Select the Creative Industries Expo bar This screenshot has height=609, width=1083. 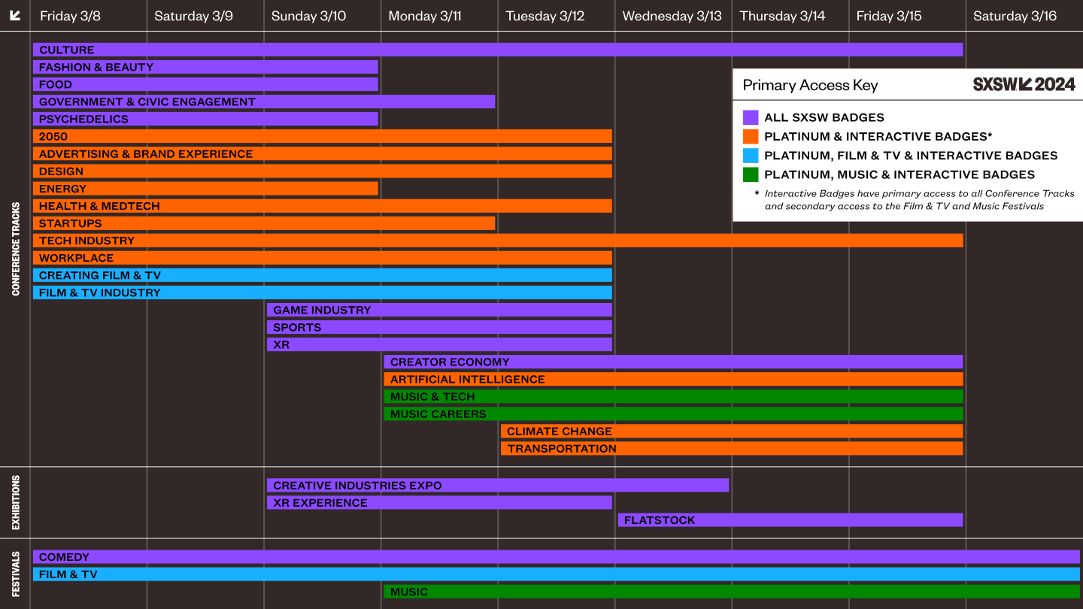click(x=498, y=485)
